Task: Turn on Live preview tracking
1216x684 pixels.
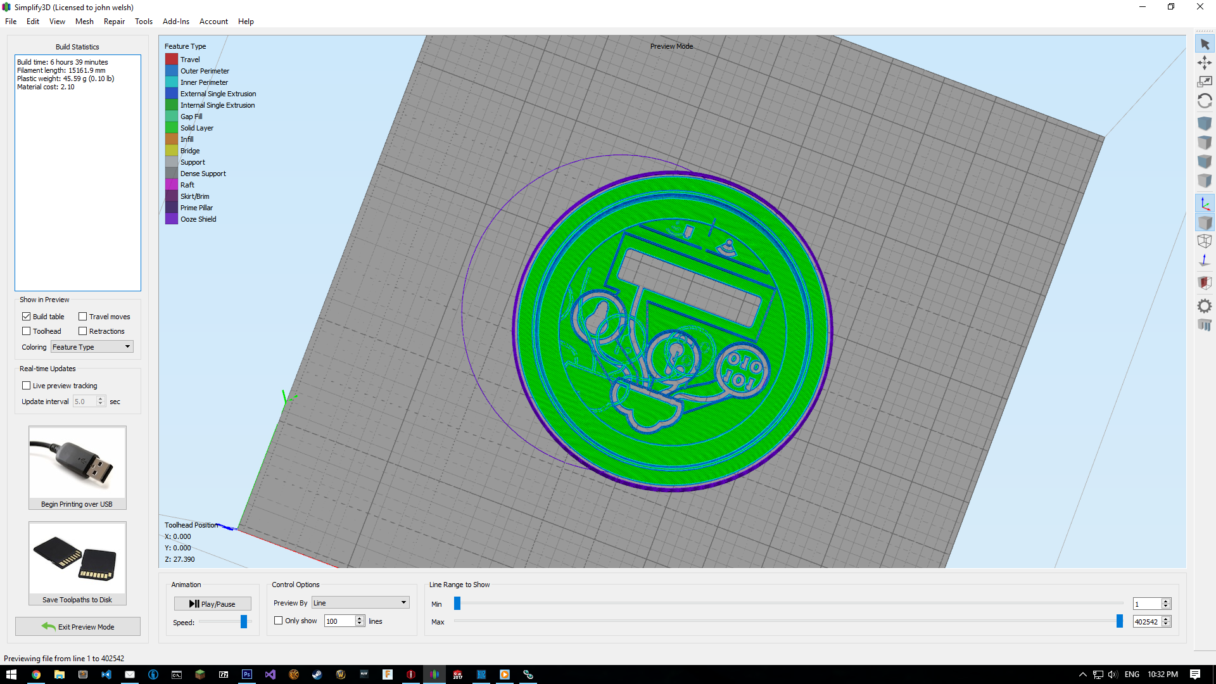Action: tap(27, 386)
